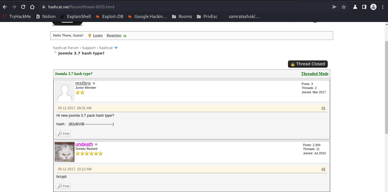Click the Register link
388x192 pixels.
click(114, 35)
